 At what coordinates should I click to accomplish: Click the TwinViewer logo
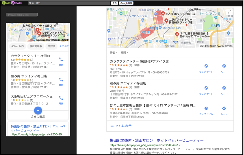pyautogui.click(x=12, y=3)
